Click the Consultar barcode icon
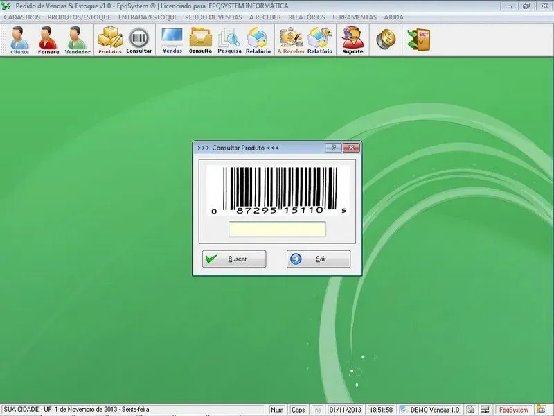 pos(139,40)
